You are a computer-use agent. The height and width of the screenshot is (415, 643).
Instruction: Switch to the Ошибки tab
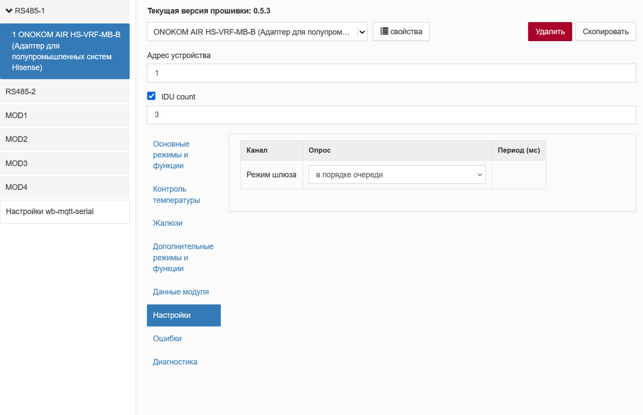[x=167, y=339]
